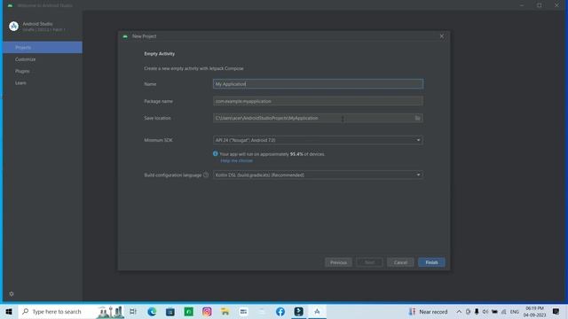Screen dimensions: 568x319
Task: Open the taskbar clock and date
Action: point(534,311)
